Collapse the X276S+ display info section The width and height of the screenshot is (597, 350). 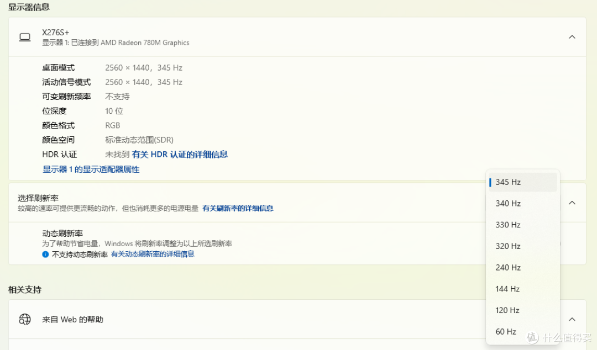coord(572,37)
